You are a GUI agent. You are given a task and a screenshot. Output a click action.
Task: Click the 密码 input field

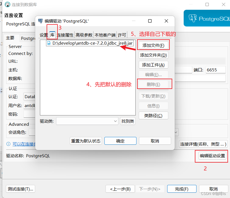[x=29, y=114]
